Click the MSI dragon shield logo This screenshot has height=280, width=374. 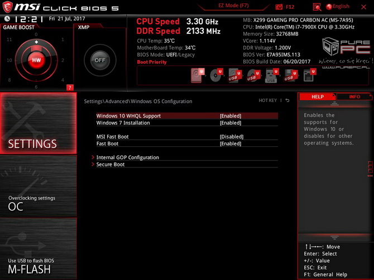7,7
